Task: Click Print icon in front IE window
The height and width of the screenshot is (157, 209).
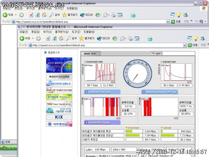Action: (130, 39)
